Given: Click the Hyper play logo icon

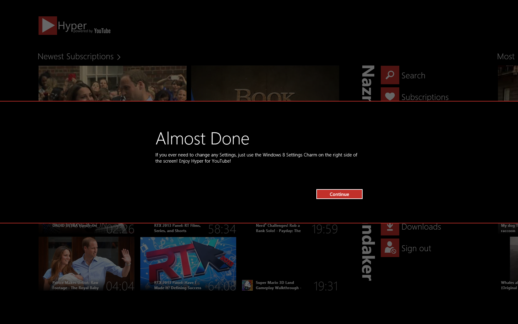Looking at the screenshot, I should (48, 26).
